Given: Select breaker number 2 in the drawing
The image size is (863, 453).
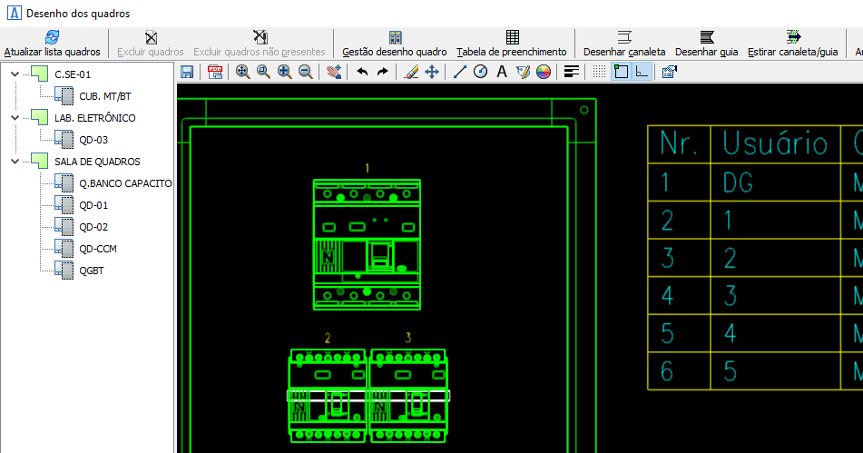Looking at the screenshot, I should [x=328, y=395].
